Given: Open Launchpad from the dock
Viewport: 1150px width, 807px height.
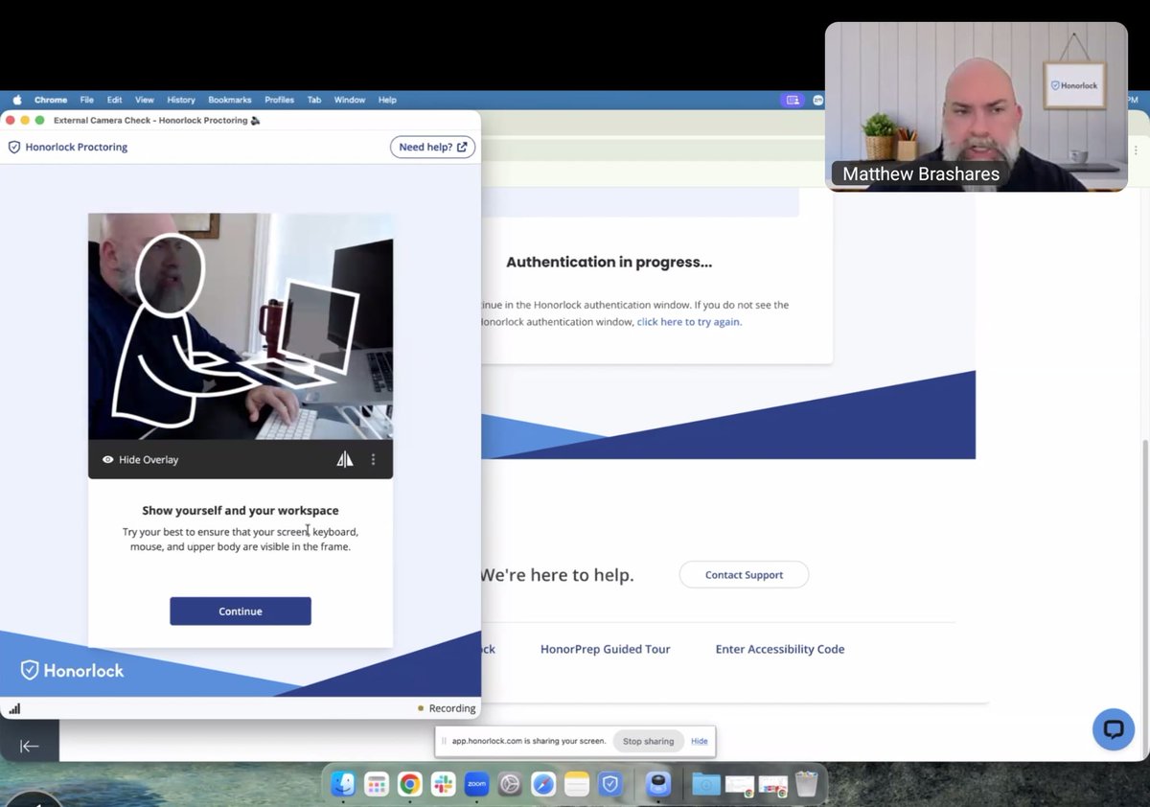Looking at the screenshot, I should click(377, 785).
